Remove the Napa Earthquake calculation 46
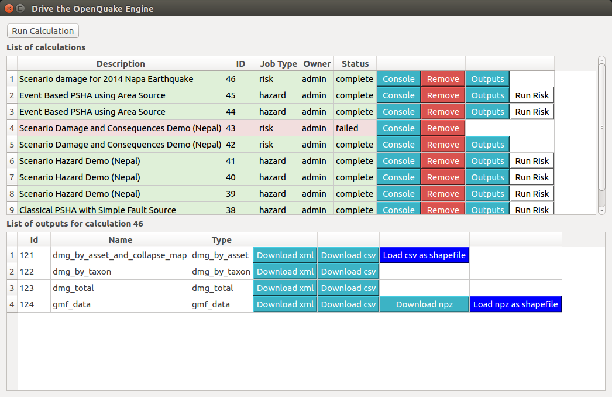The width and height of the screenshot is (612, 397). (x=443, y=79)
